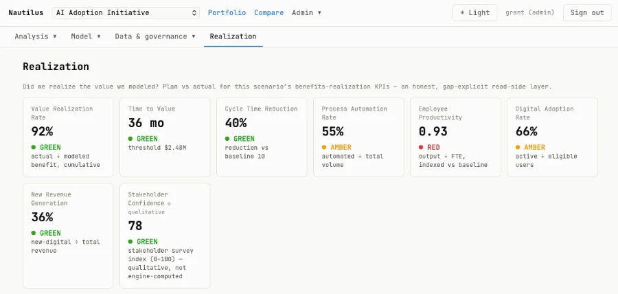Click the Time to Value card title
Screen dimensions: 618x294
[x=152, y=109]
